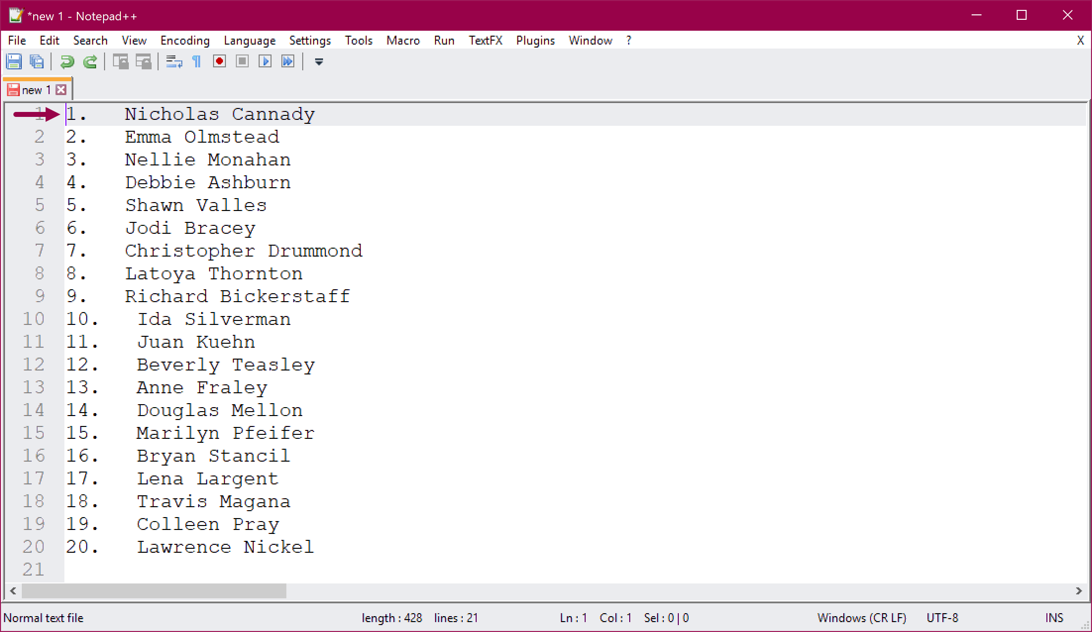Click Windows (CR LF) in status bar
Screen dimensions: 1092x632
[x=861, y=618]
